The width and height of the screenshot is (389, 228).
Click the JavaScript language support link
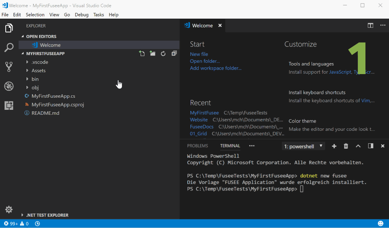(x=340, y=72)
